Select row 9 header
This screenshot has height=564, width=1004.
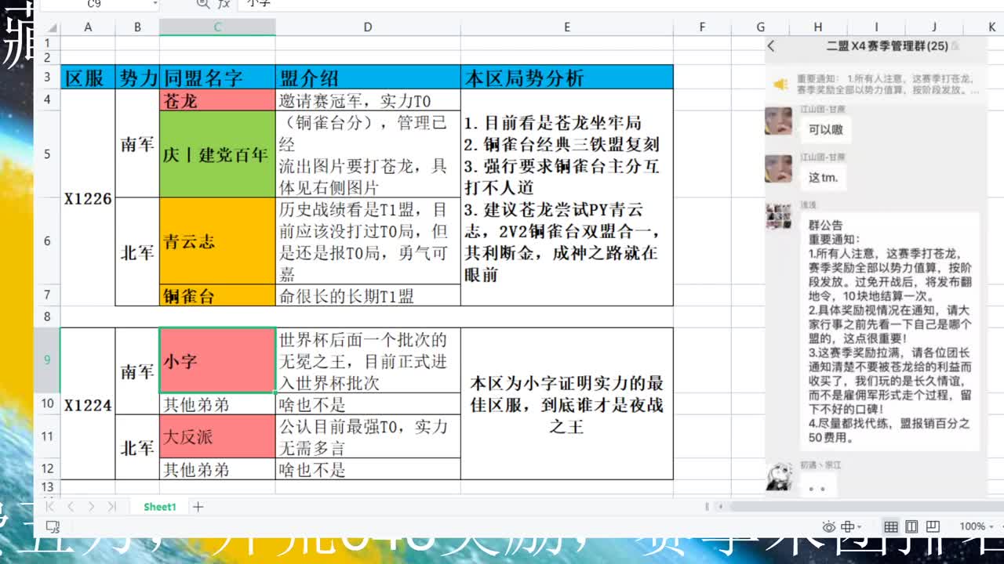48,360
